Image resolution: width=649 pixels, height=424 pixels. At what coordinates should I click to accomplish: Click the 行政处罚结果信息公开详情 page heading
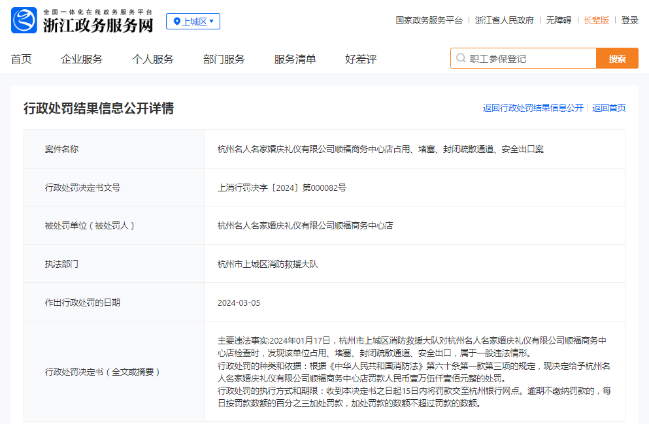[x=99, y=108]
